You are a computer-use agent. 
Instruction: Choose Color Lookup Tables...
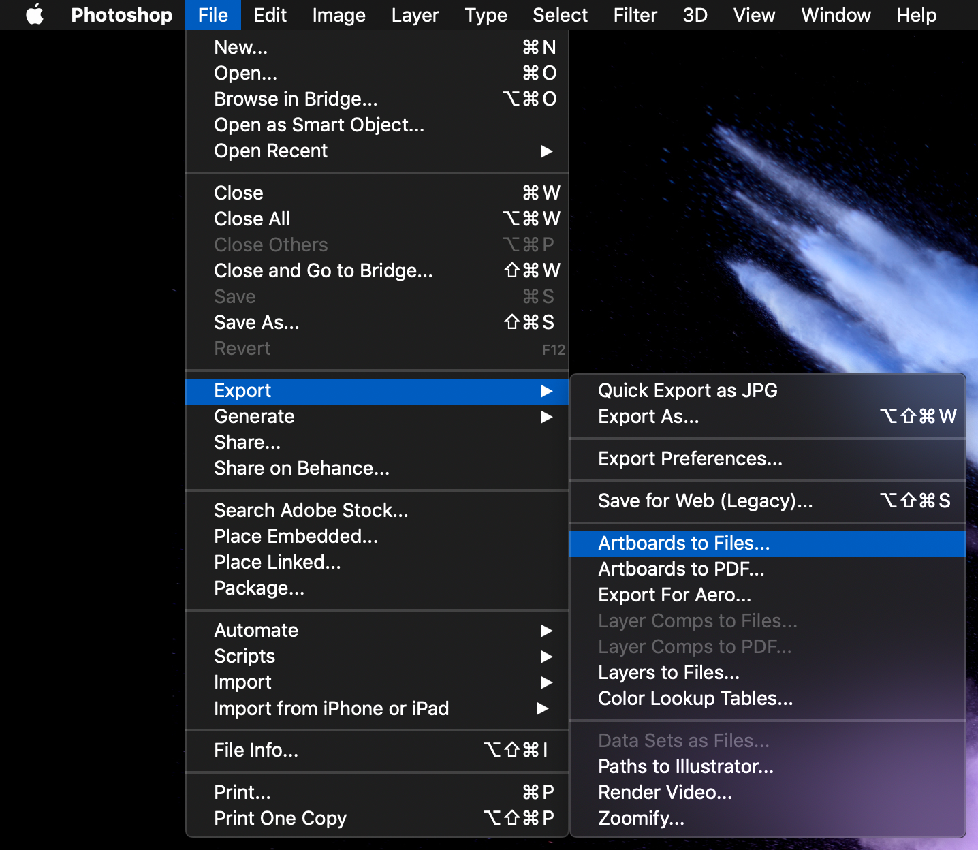pyautogui.click(x=768, y=698)
